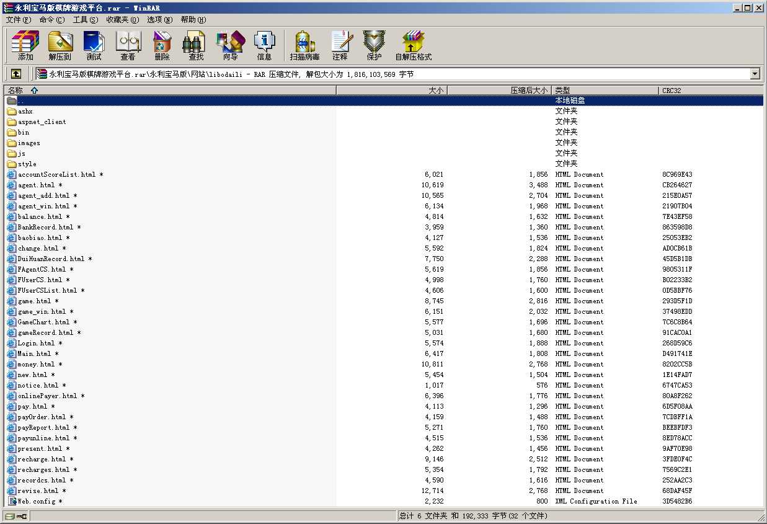Viewport: 767px width, 524px height.
Task: Click the pay.html file icon
Action: (x=11, y=406)
